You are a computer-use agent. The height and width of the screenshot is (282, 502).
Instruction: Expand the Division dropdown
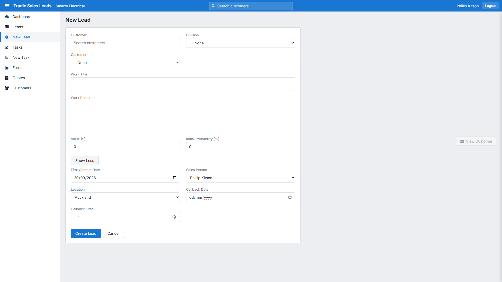tap(241, 43)
